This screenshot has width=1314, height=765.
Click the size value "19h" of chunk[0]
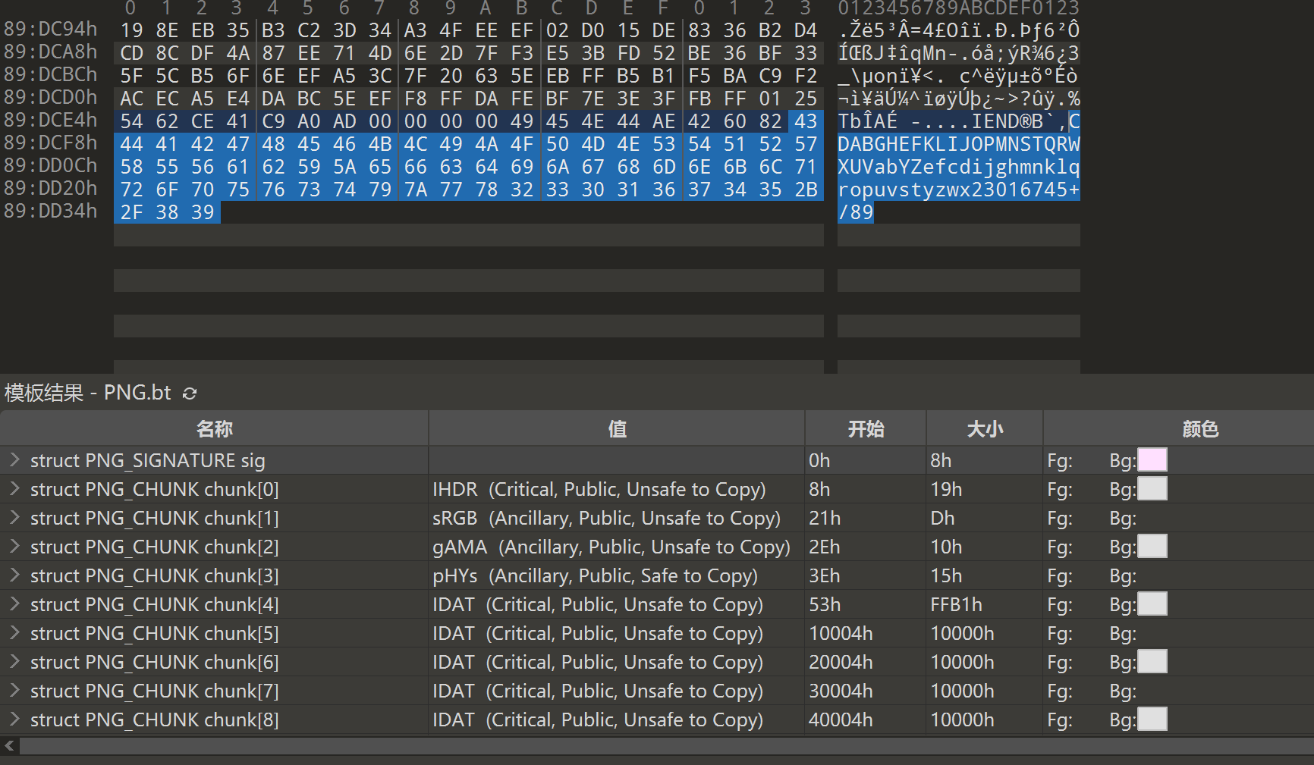[946, 489]
